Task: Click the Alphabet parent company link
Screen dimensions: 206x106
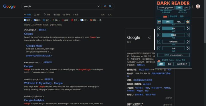Action: tap(147, 84)
